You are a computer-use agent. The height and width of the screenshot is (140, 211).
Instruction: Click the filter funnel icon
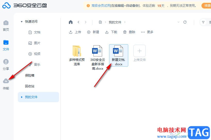click(203, 22)
